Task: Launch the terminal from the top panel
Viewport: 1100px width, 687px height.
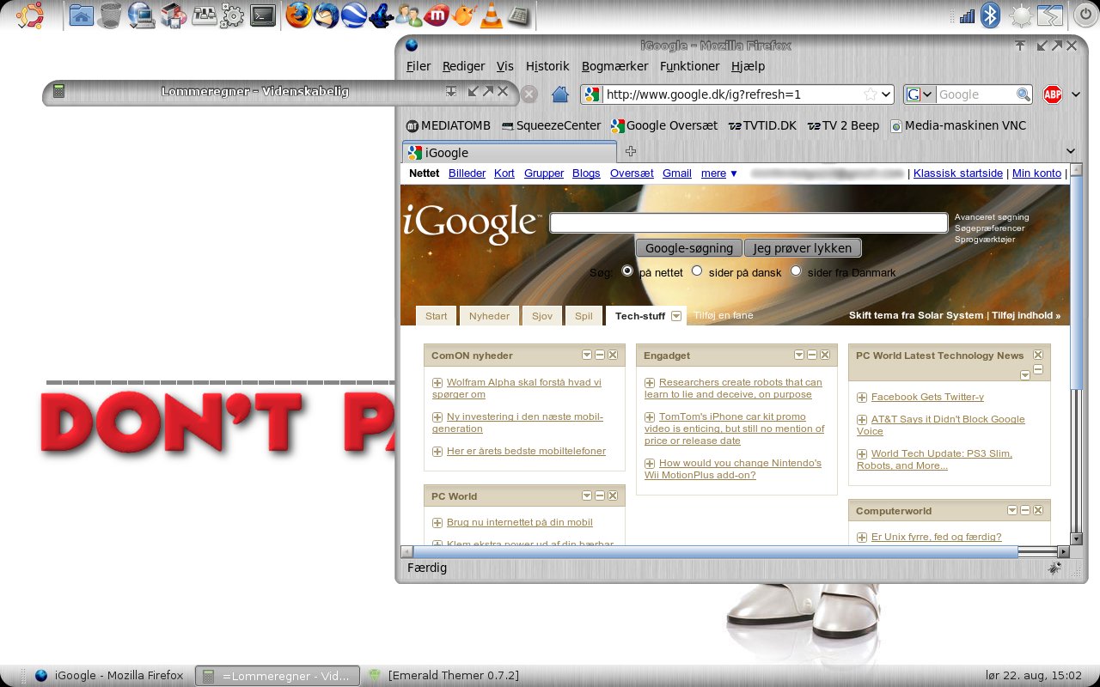Action: pyautogui.click(x=262, y=15)
